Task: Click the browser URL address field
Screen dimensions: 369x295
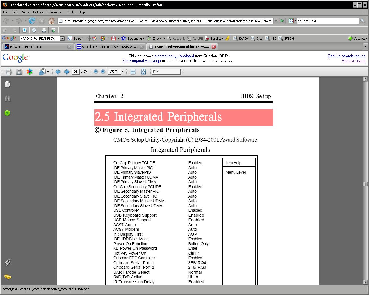Action: [x=168, y=21]
